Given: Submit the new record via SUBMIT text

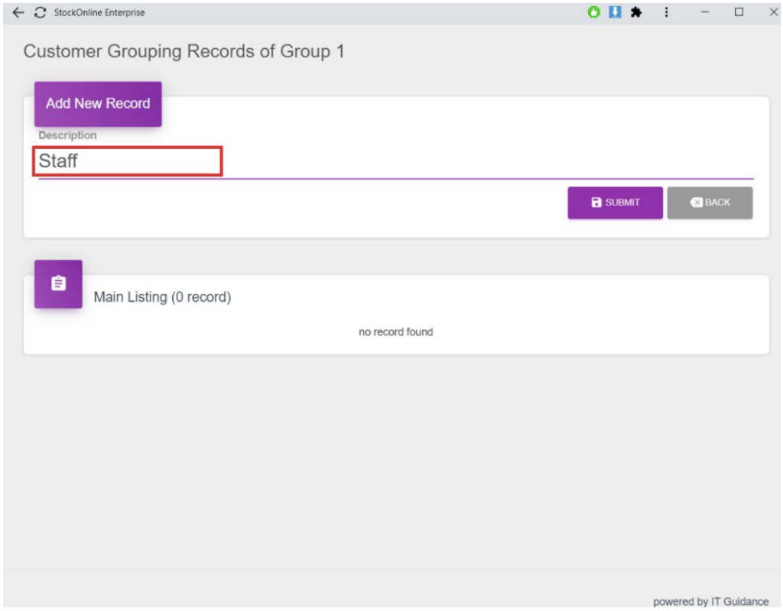Looking at the screenshot, I should (622, 203).
